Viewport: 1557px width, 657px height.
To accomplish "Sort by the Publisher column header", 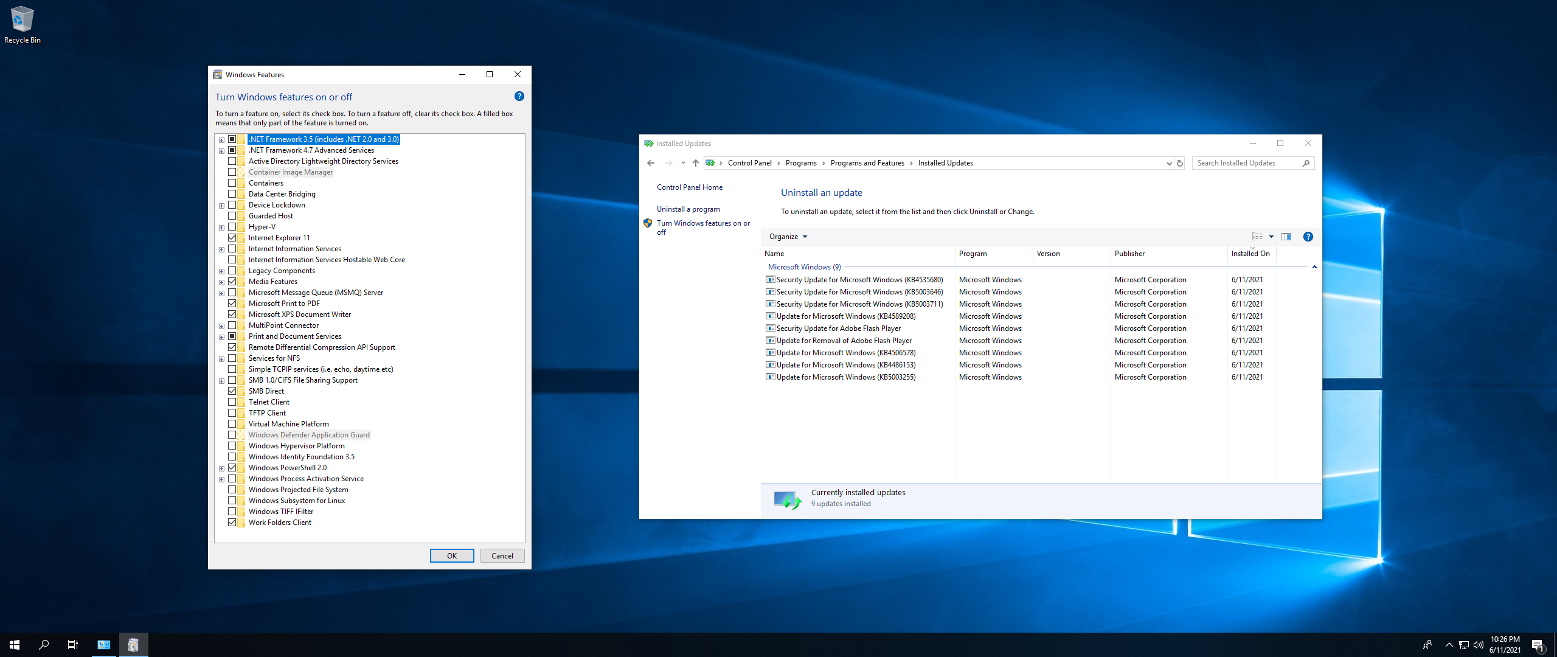I will click(1168, 254).
